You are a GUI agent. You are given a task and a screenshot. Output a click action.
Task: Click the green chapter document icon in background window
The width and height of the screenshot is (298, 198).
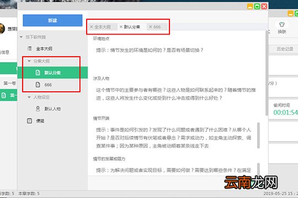4,95
